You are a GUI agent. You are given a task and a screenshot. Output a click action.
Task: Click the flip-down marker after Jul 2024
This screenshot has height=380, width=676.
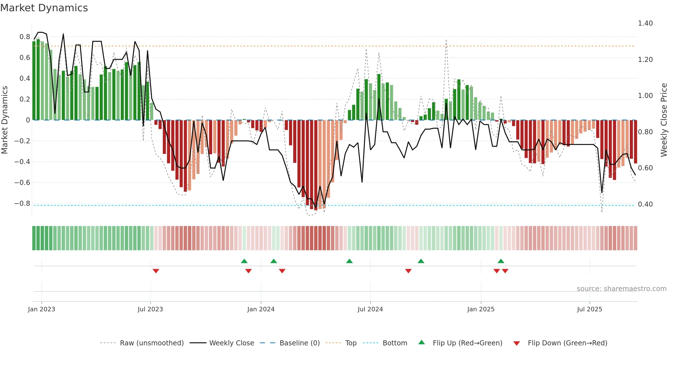tap(408, 271)
